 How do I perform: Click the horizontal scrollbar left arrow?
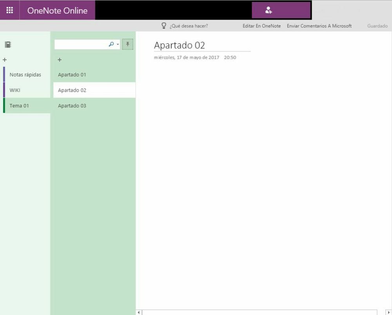pos(139,312)
